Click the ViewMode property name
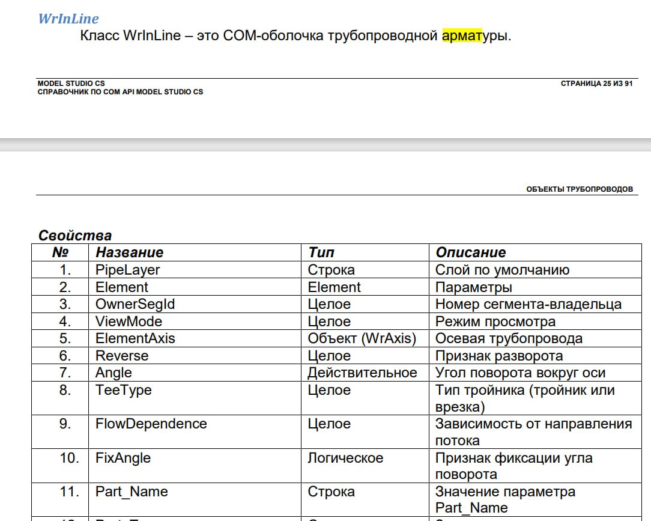 pyautogui.click(x=129, y=321)
